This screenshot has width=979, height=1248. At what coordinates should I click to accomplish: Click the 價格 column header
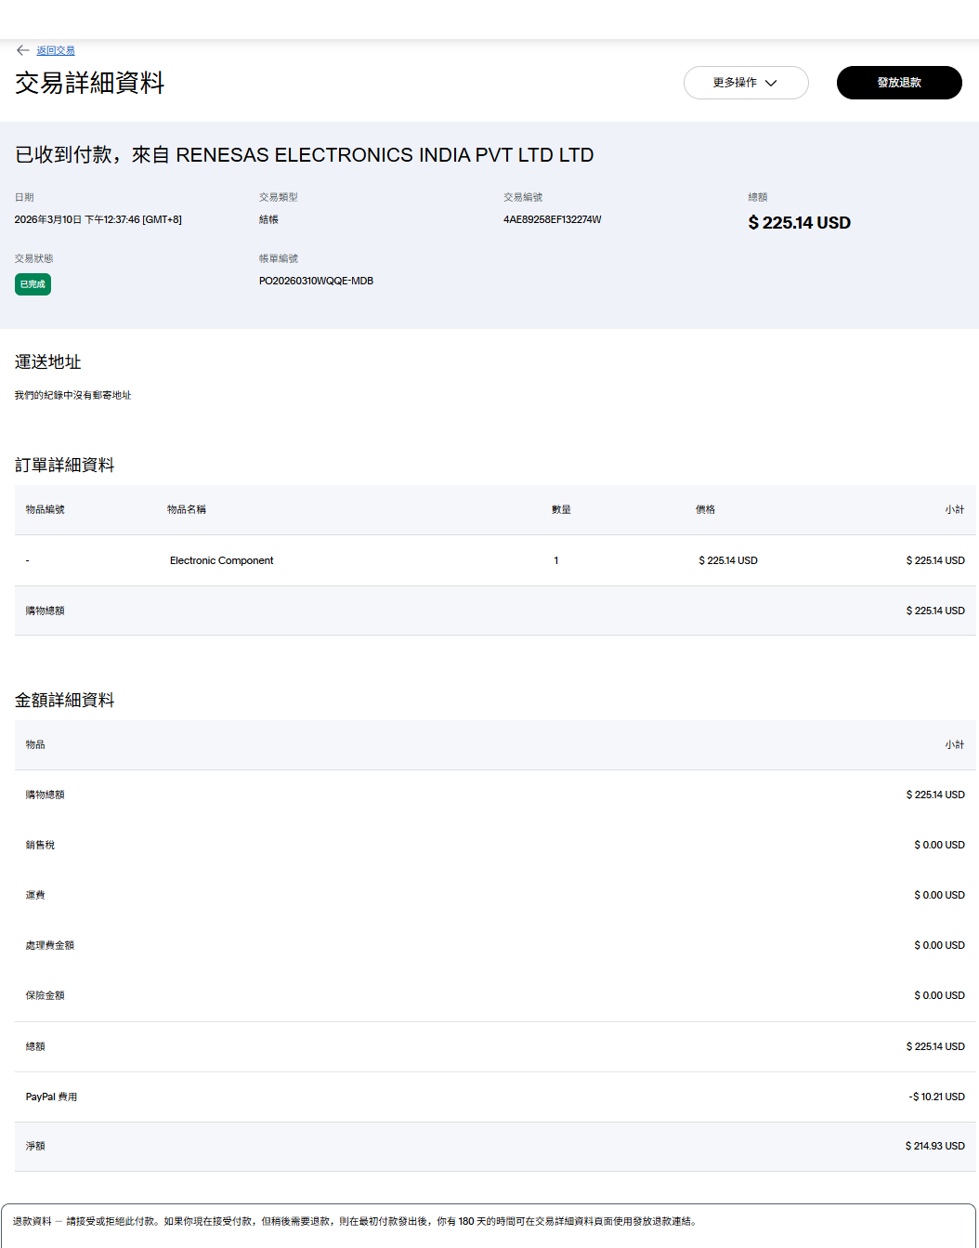(x=705, y=509)
